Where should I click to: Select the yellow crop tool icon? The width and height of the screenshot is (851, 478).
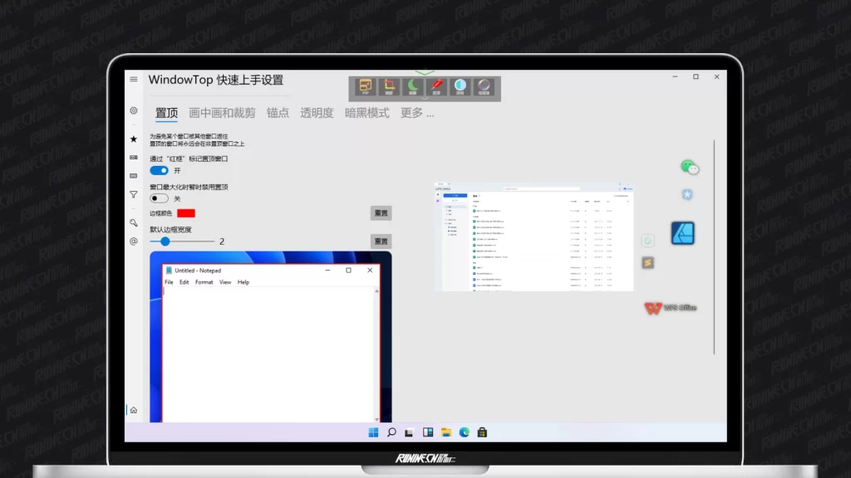pos(389,87)
